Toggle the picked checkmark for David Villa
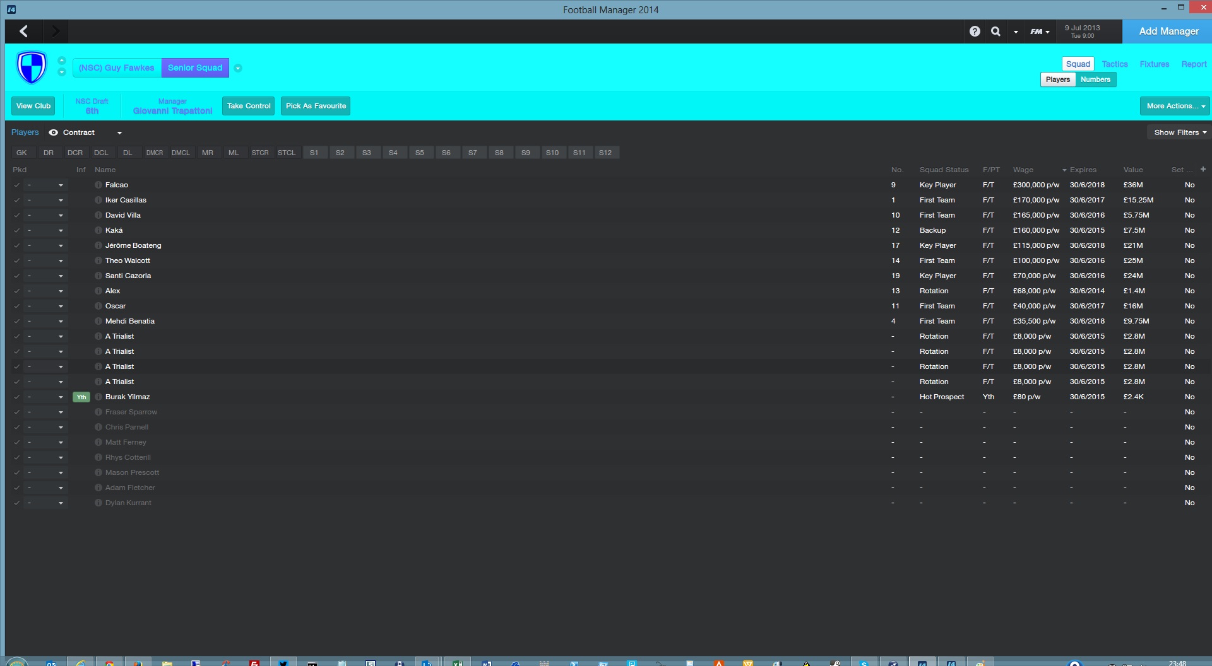Screen dimensions: 1212x666 tap(16, 215)
